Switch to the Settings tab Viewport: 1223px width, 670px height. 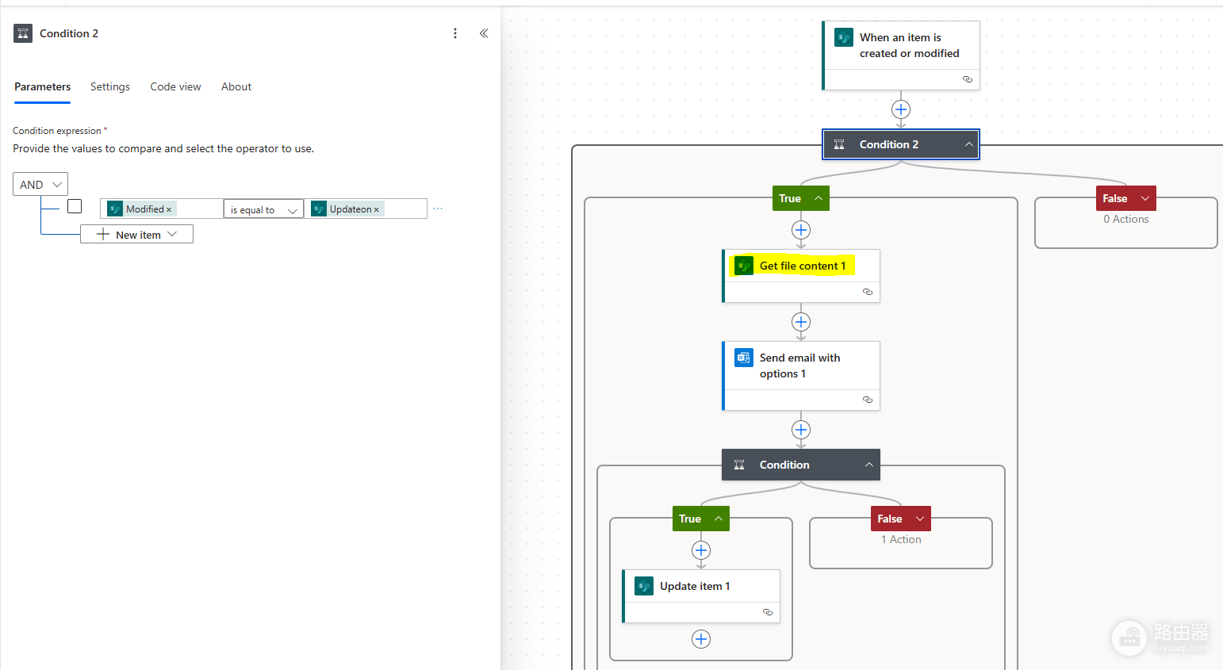pos(110,86)
